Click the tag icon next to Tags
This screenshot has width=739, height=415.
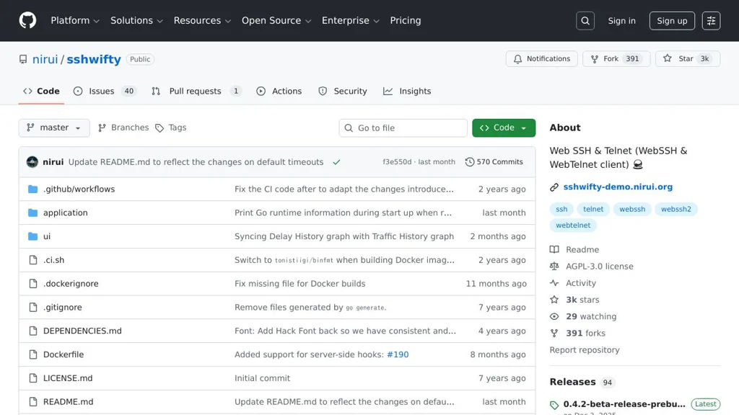click(159, 128)
